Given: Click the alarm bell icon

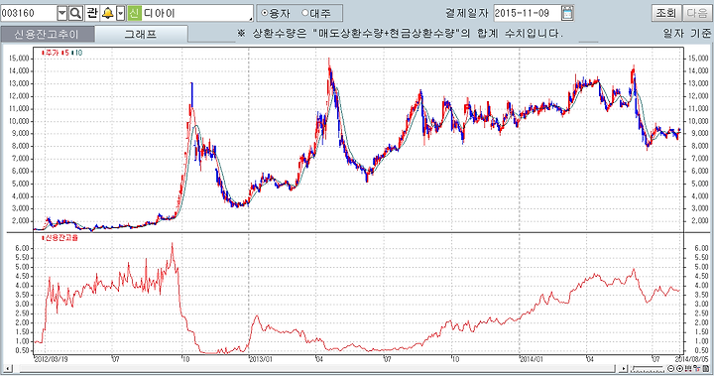Looking at the screenshot, I should coord(108,13).
